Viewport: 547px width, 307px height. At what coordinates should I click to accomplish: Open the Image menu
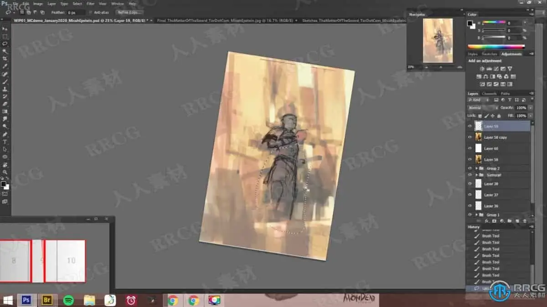[x=38, y=4]
